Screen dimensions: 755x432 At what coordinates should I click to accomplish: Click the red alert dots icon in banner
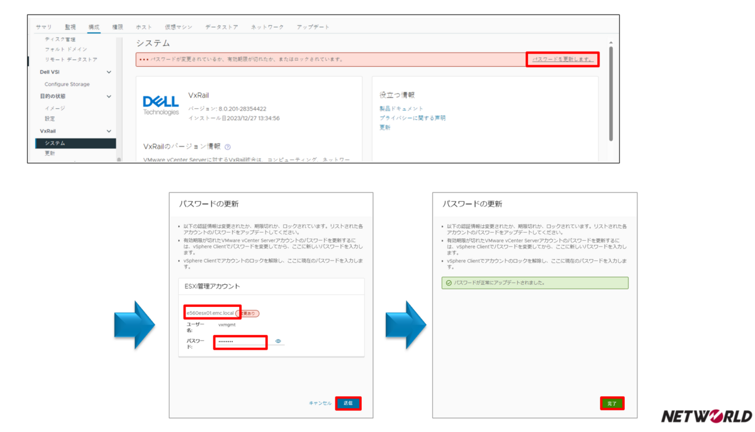pos(144,59)
